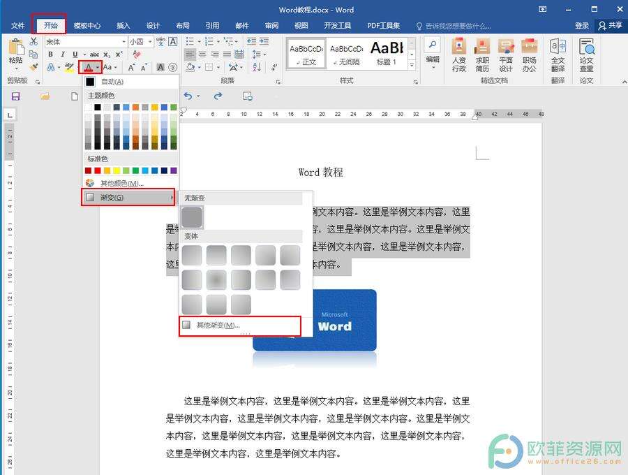Open the font size 小四 dropdown
This screenshot has height=475, width=628.
click(150, 42)
